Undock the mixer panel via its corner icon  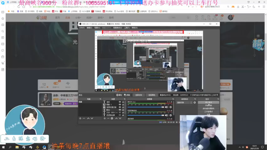pos(173,99)
